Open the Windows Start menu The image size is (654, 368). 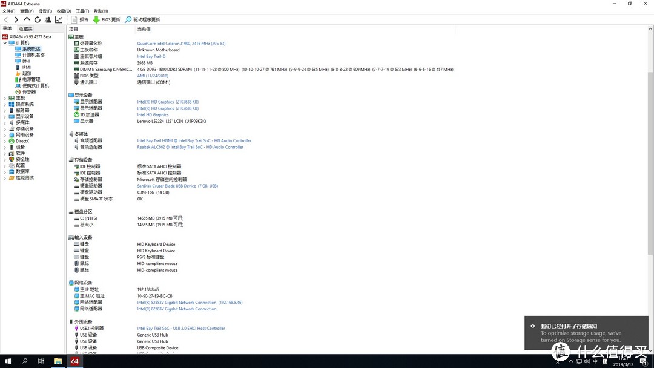8,361
